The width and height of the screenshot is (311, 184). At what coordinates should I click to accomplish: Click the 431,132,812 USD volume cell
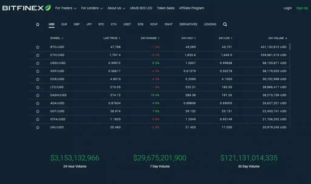pyautogui.click(x=274, y=47)
